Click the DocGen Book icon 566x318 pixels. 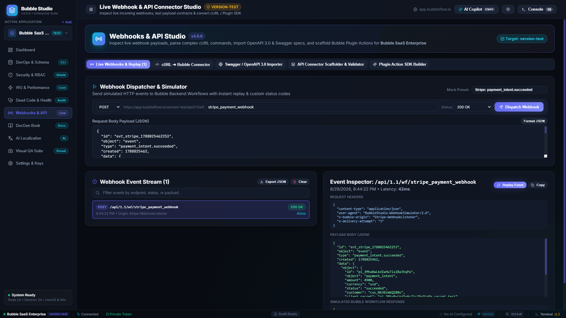10,126
